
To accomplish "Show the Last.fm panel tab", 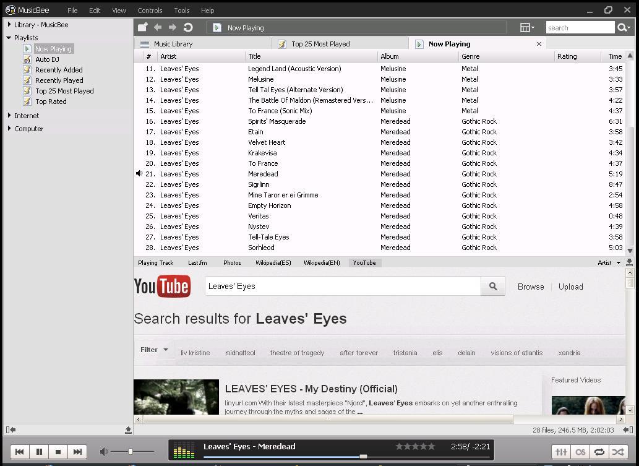I will (x=197, y=262).
